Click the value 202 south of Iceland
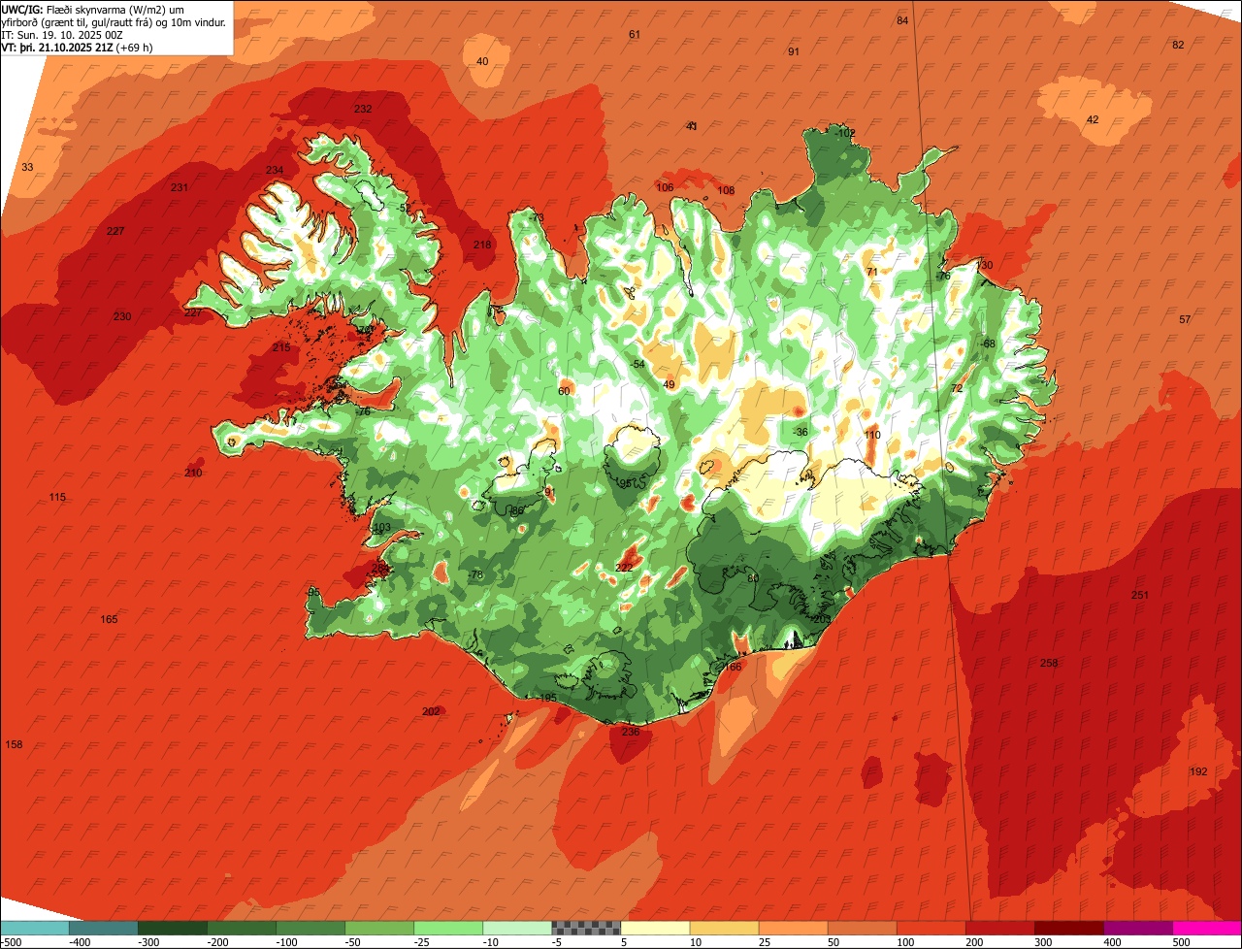 [431, 711]
